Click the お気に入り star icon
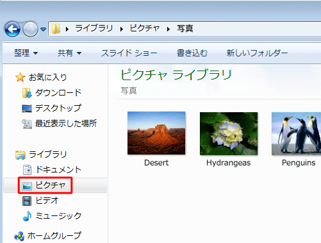The width and height of the screenshot is (321, 243). (x=20, y=77)
